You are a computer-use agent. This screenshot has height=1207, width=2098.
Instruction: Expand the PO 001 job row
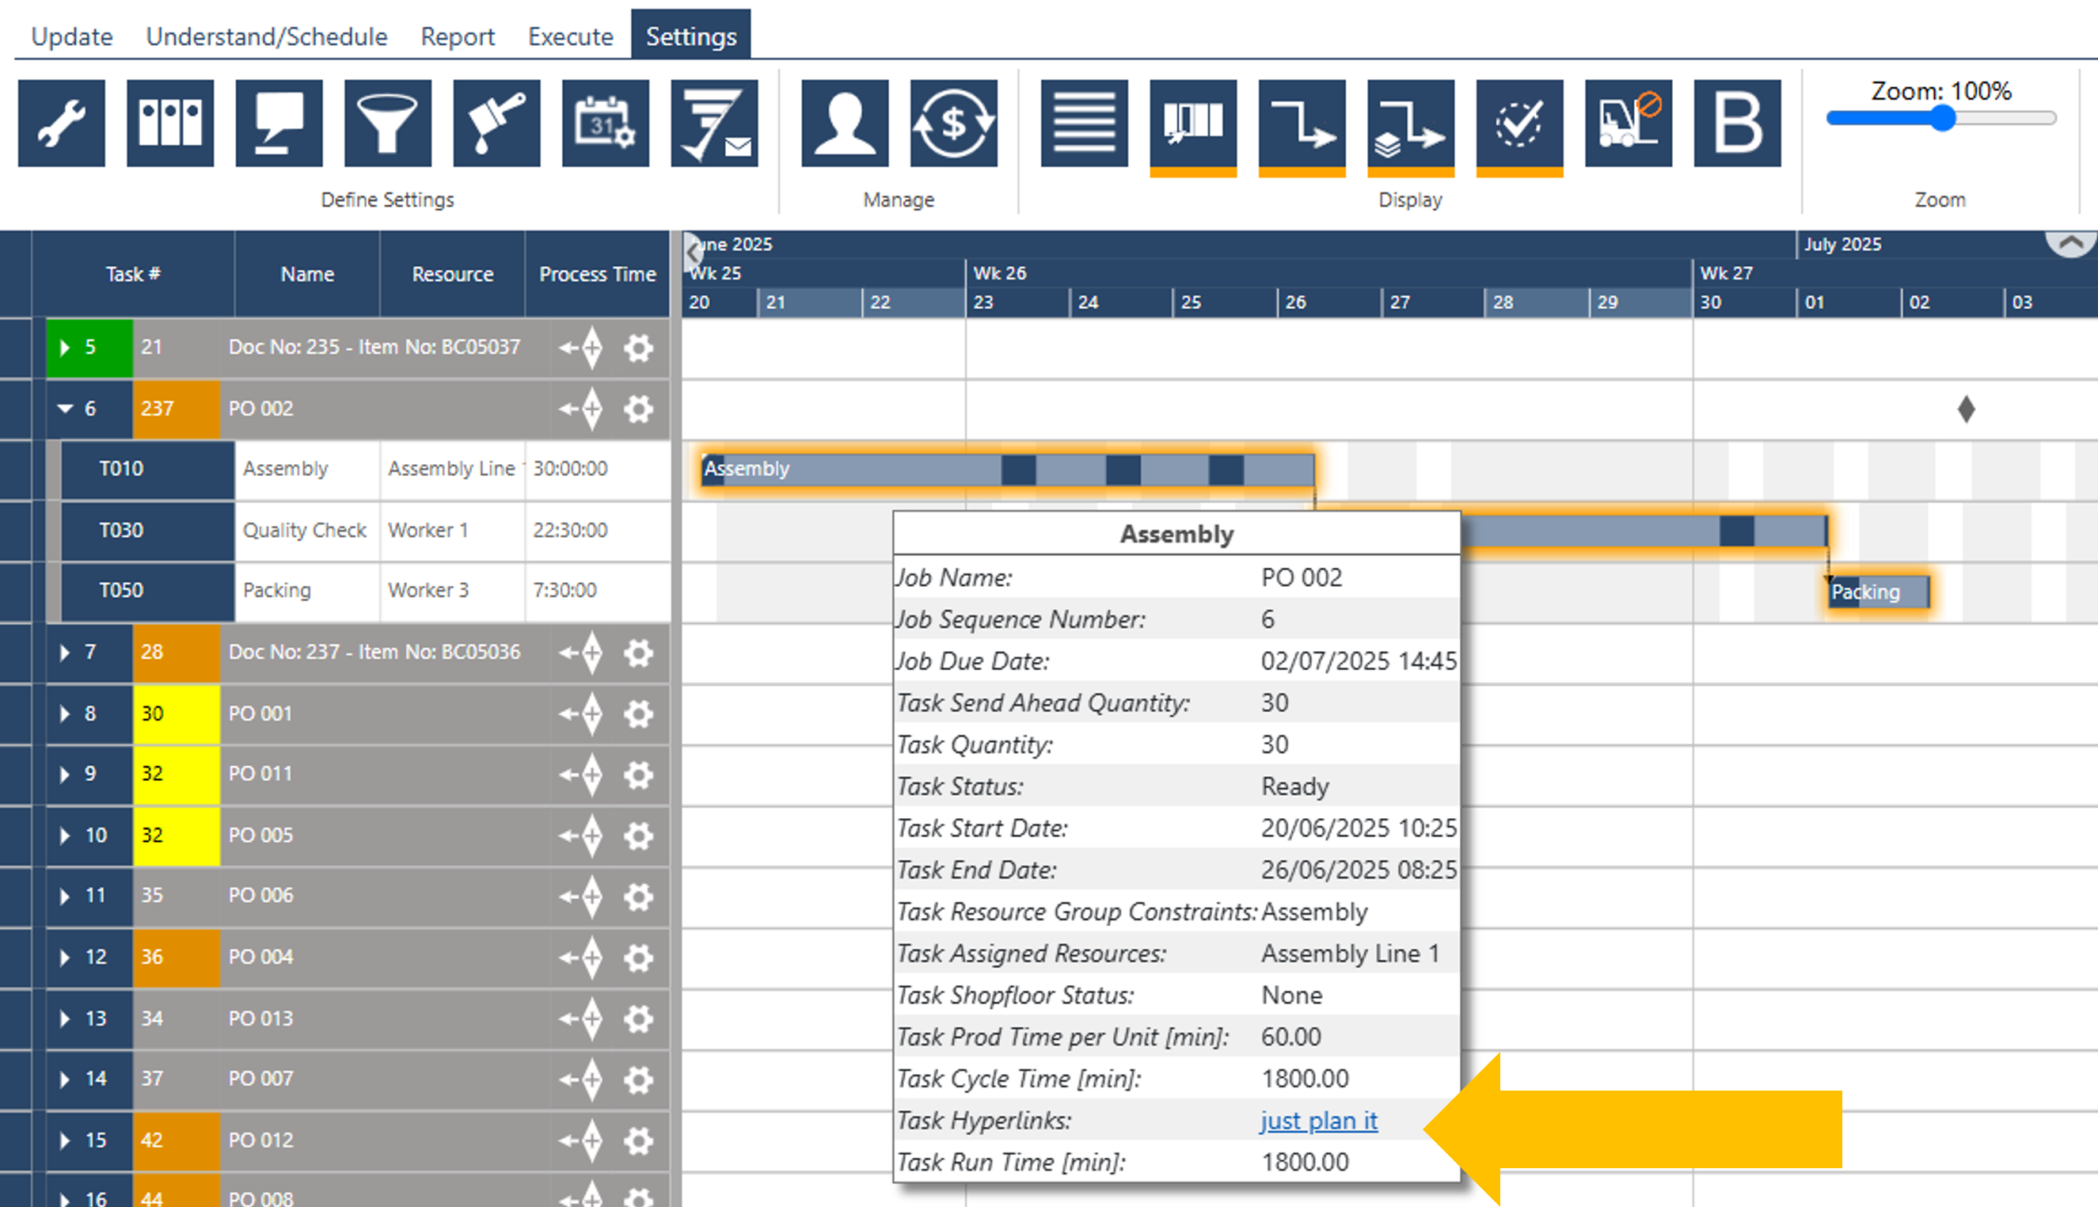click(x=65, y=714)
